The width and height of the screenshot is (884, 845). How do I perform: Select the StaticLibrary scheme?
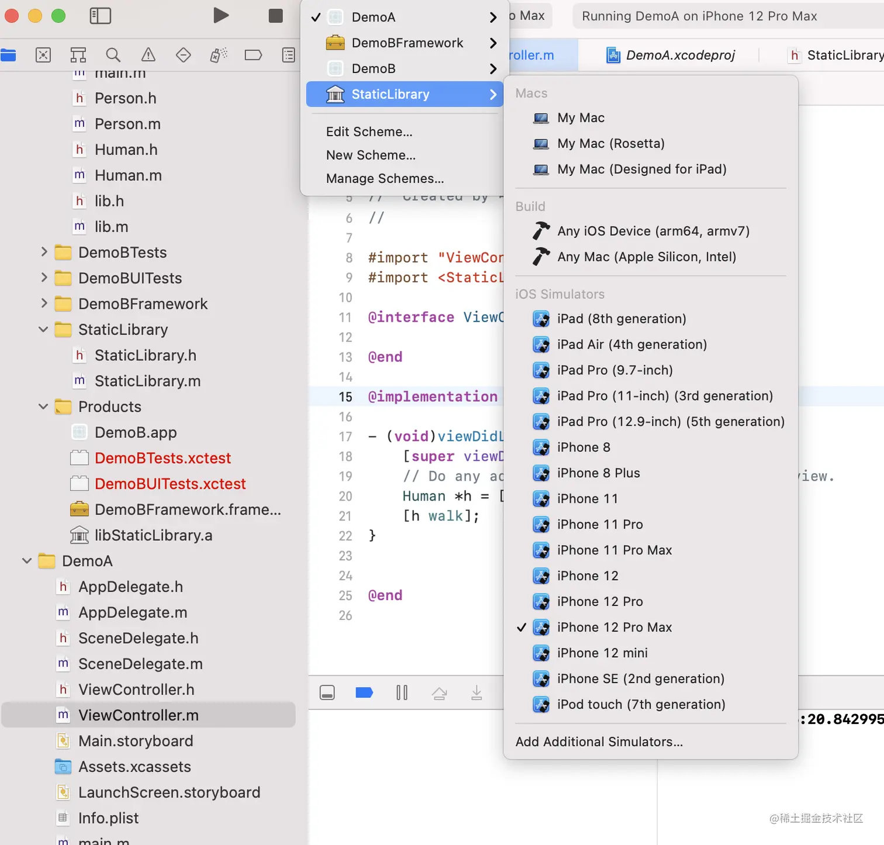(405, 94)
